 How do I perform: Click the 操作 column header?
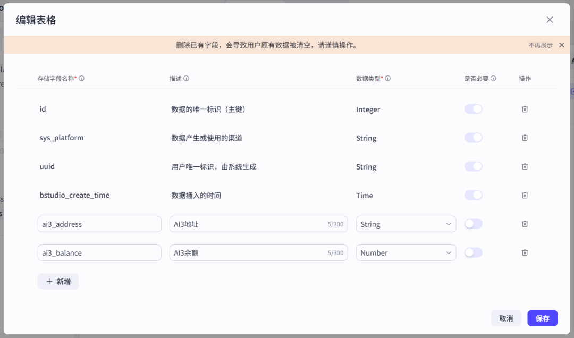pos(525,78)
